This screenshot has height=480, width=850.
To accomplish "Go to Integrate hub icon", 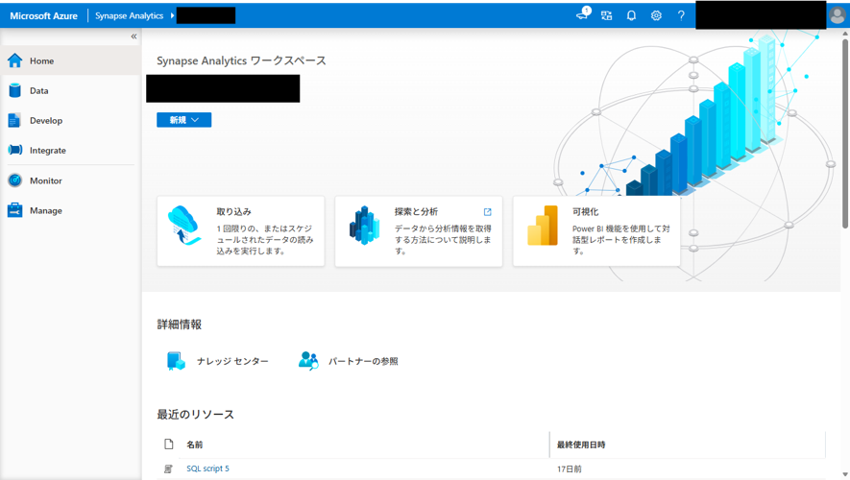I will click(14, 151).
